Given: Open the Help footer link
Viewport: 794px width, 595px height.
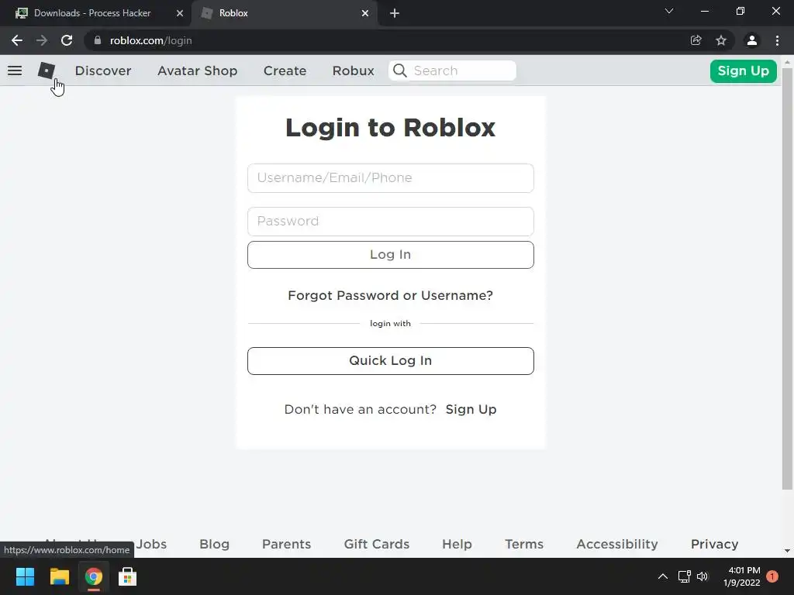Looking at the screenshot, I should (457, 545).
